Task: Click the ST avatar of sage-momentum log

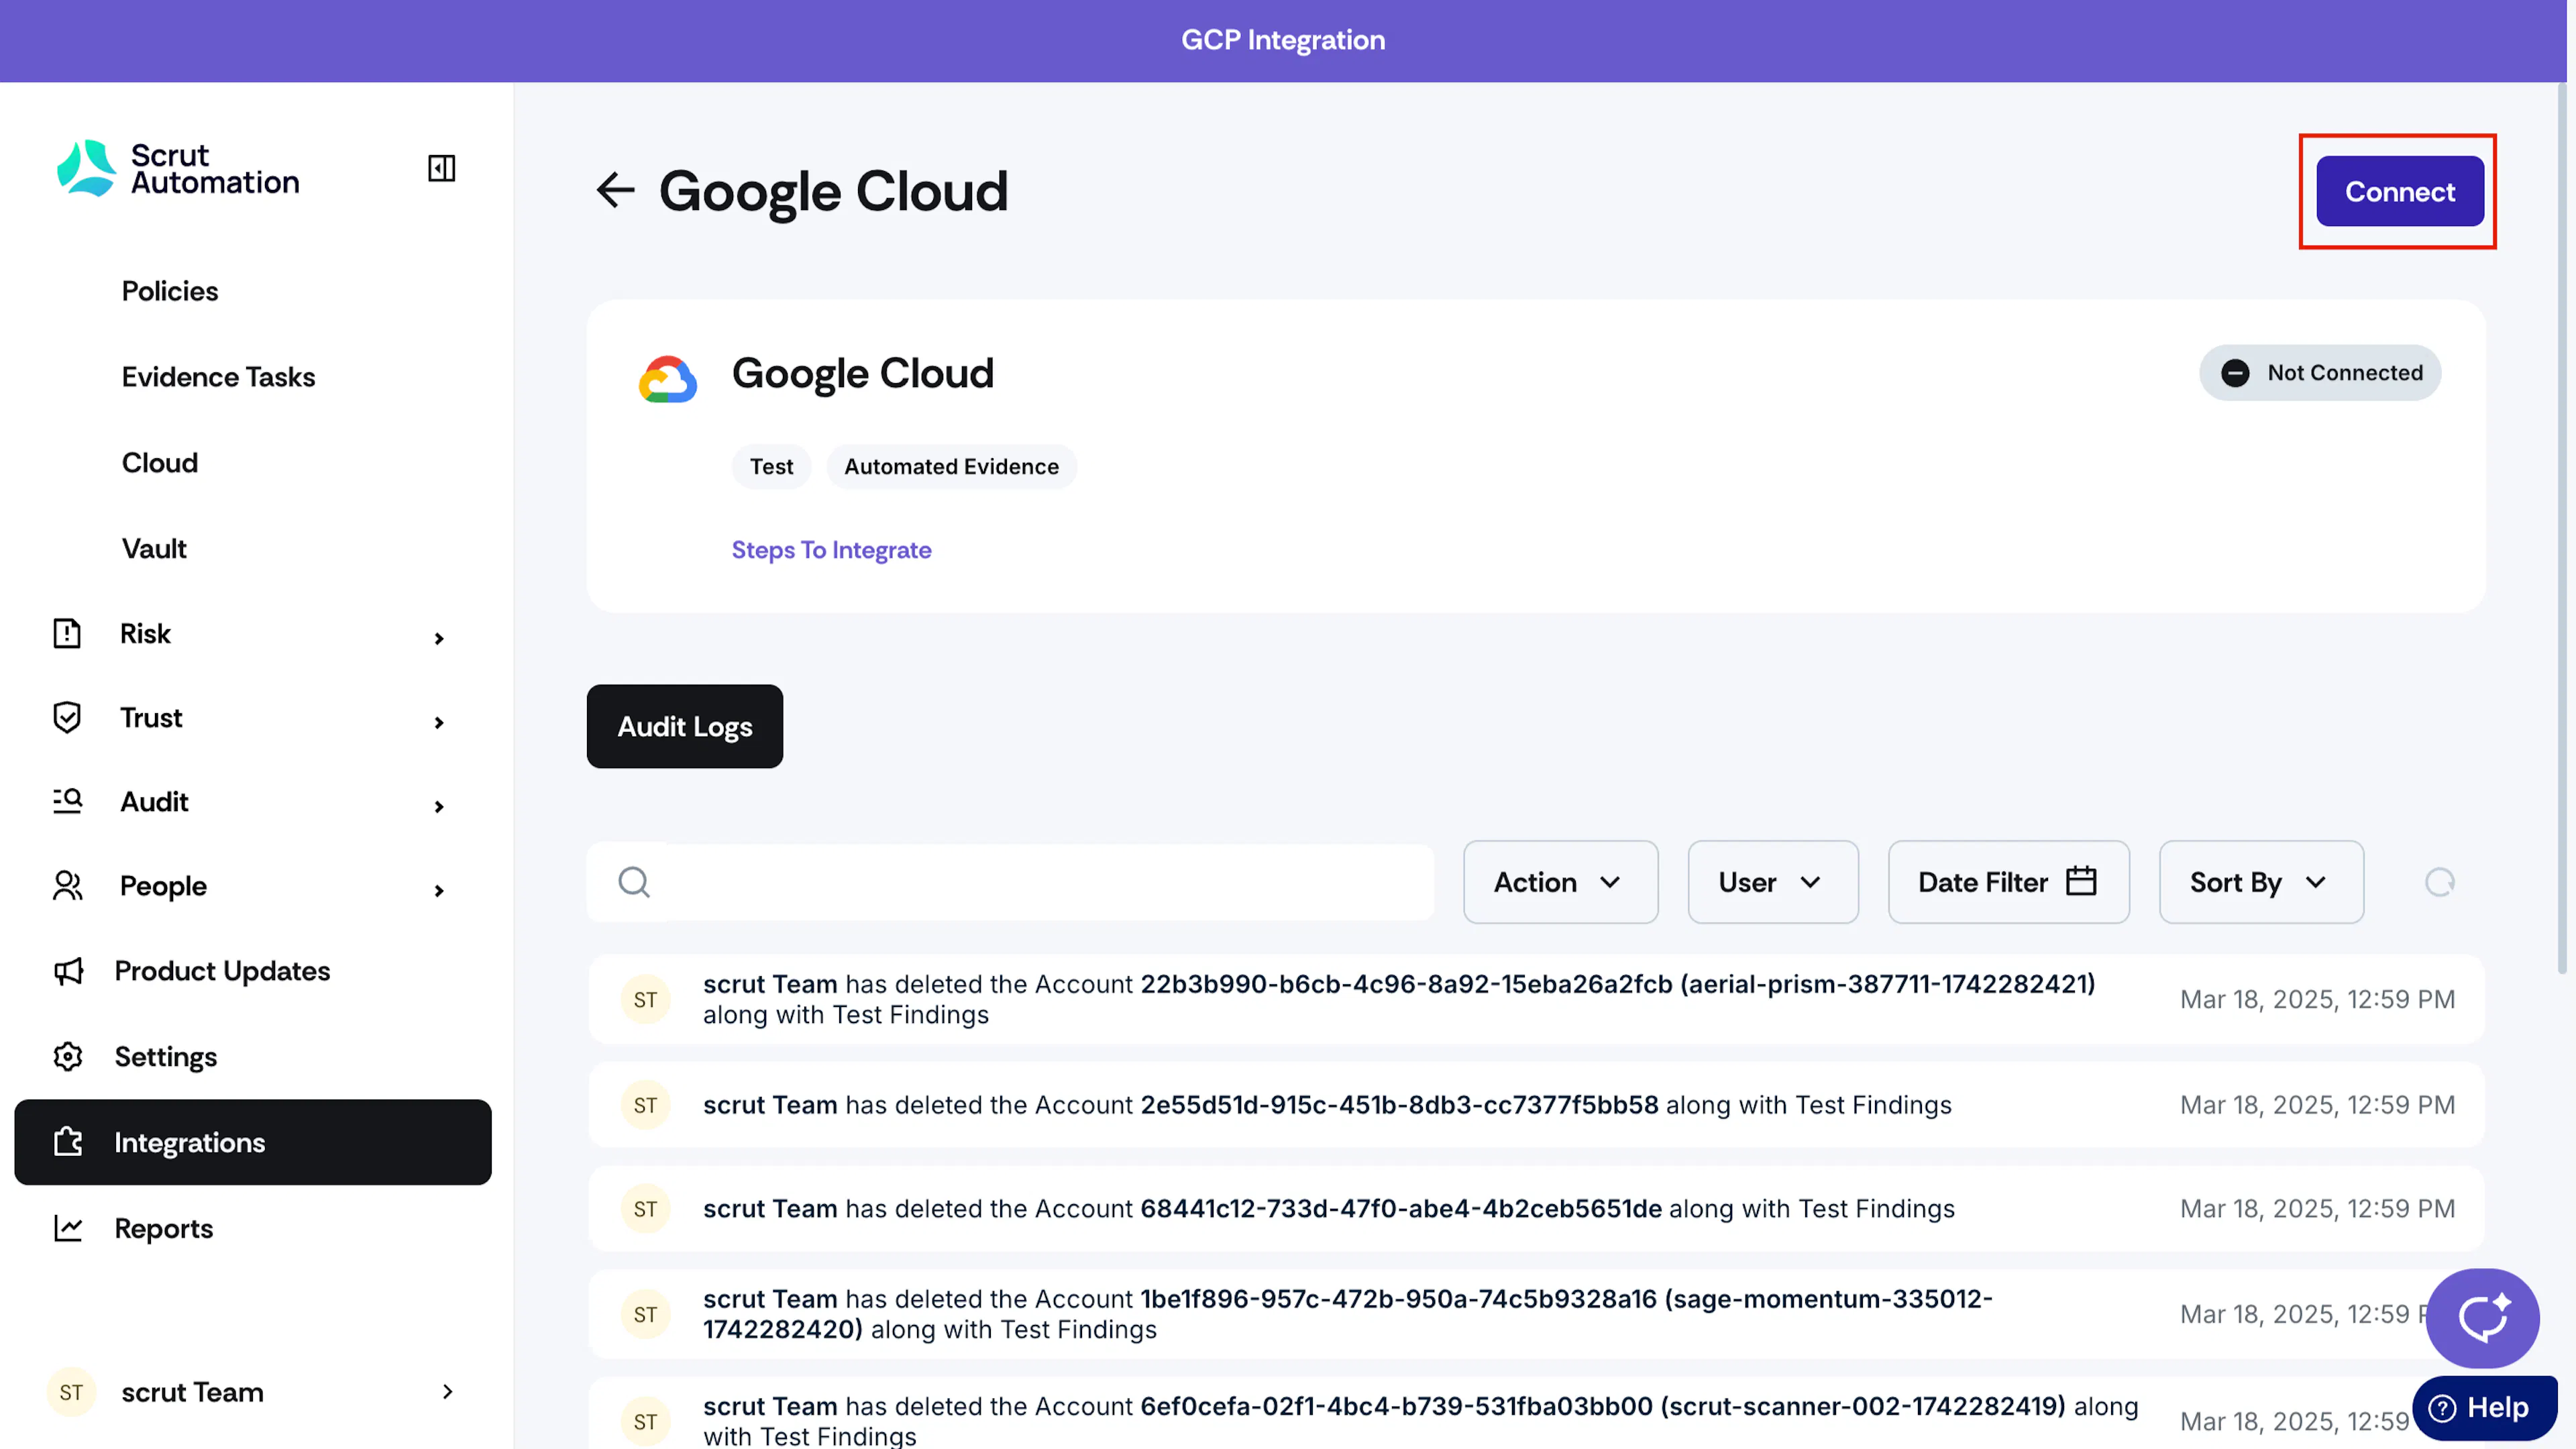Action: [x=645, y=1314]
